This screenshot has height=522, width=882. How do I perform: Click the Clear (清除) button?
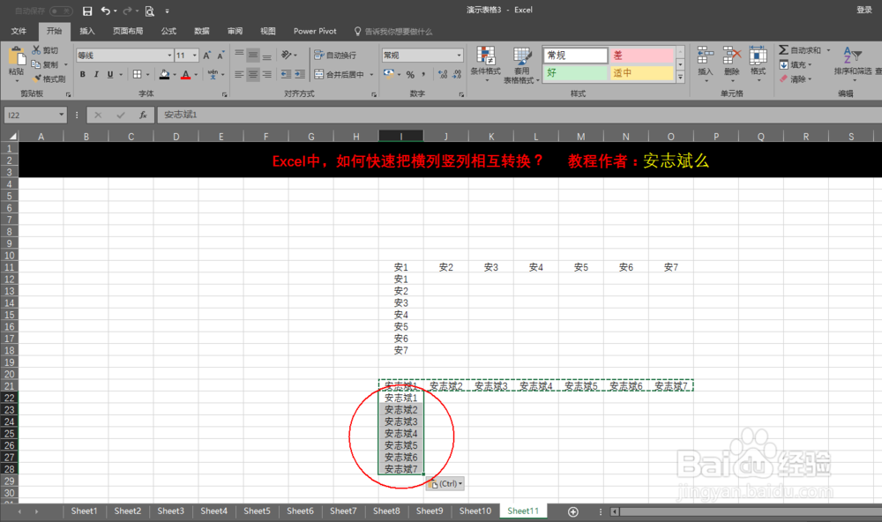click(x=796, y=78)
